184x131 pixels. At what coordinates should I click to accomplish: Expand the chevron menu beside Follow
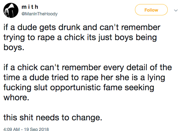(x=176, y=10)
